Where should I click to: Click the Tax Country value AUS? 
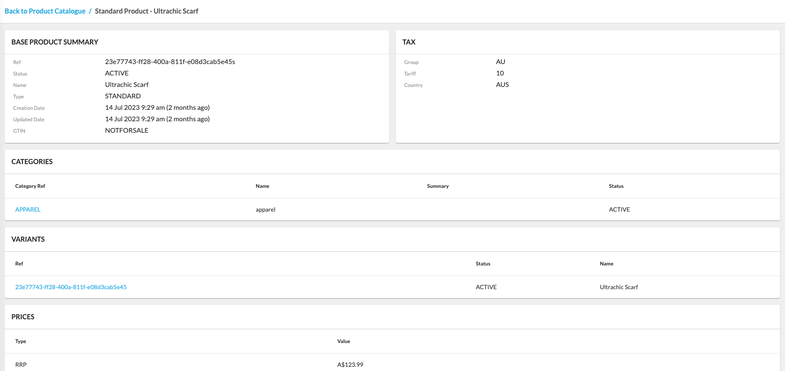pos(502,85)
